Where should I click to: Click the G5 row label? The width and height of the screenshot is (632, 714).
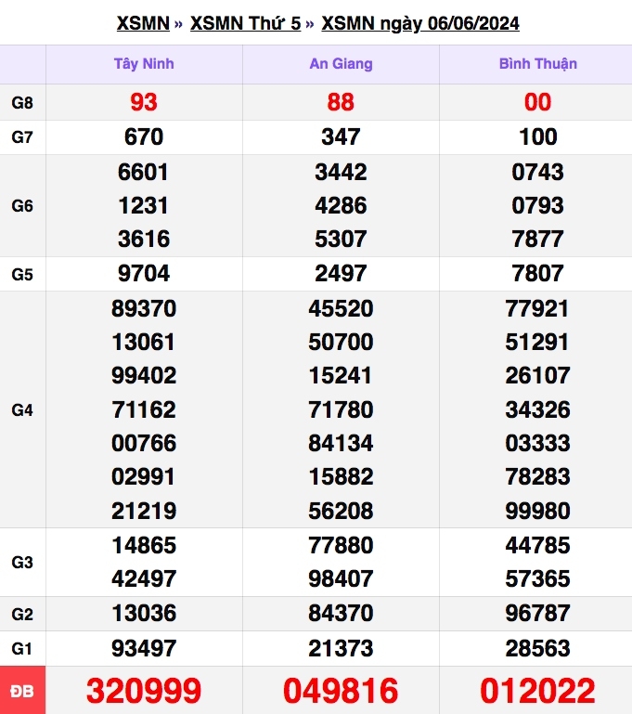(x=22, y=274)
